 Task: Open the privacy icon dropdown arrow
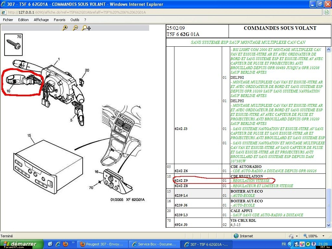pyautogui.click(x=297, y=236)
